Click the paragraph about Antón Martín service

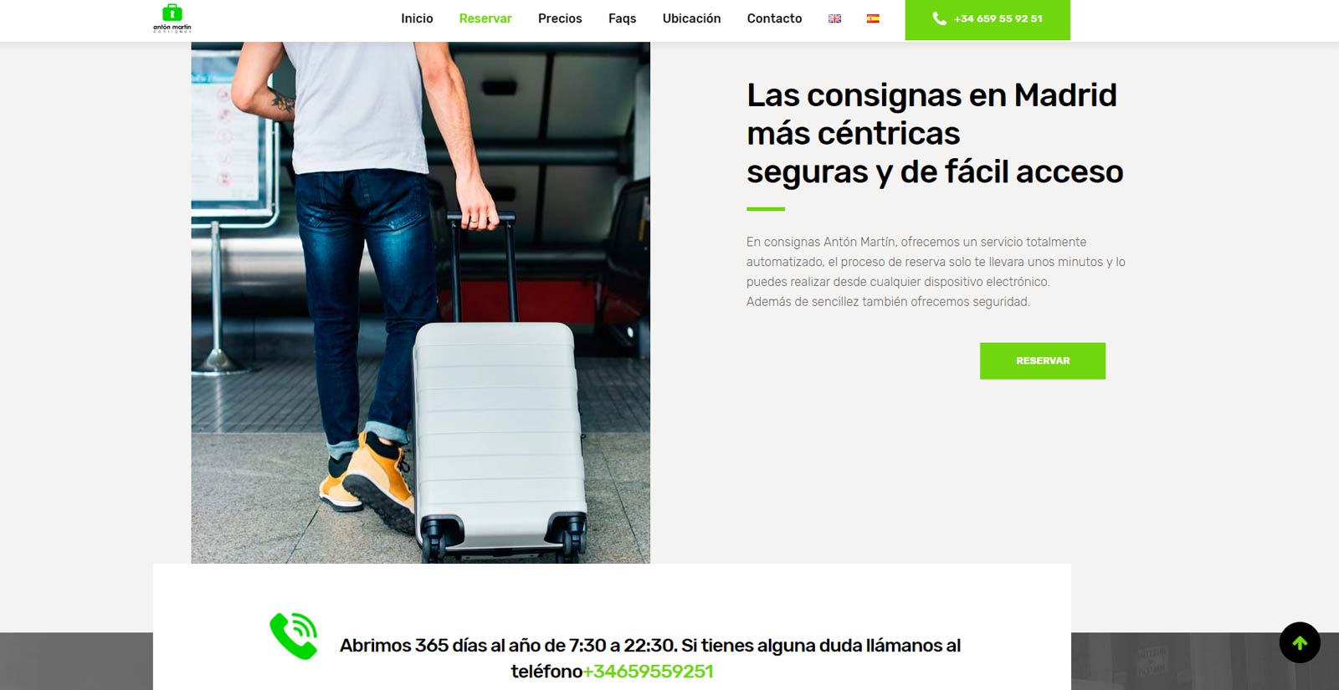click(x=936, y=272)
